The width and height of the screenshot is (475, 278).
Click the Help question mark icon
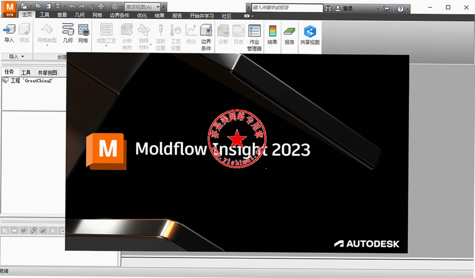400,9
